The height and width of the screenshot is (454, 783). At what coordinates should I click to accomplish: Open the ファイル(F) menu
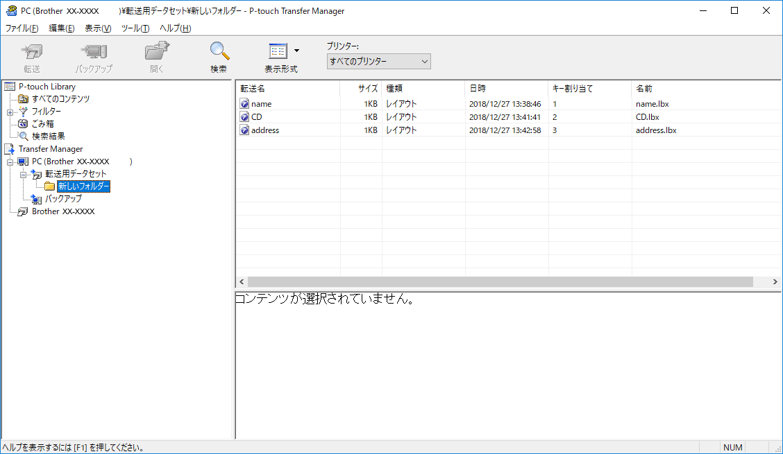(22, 28)
